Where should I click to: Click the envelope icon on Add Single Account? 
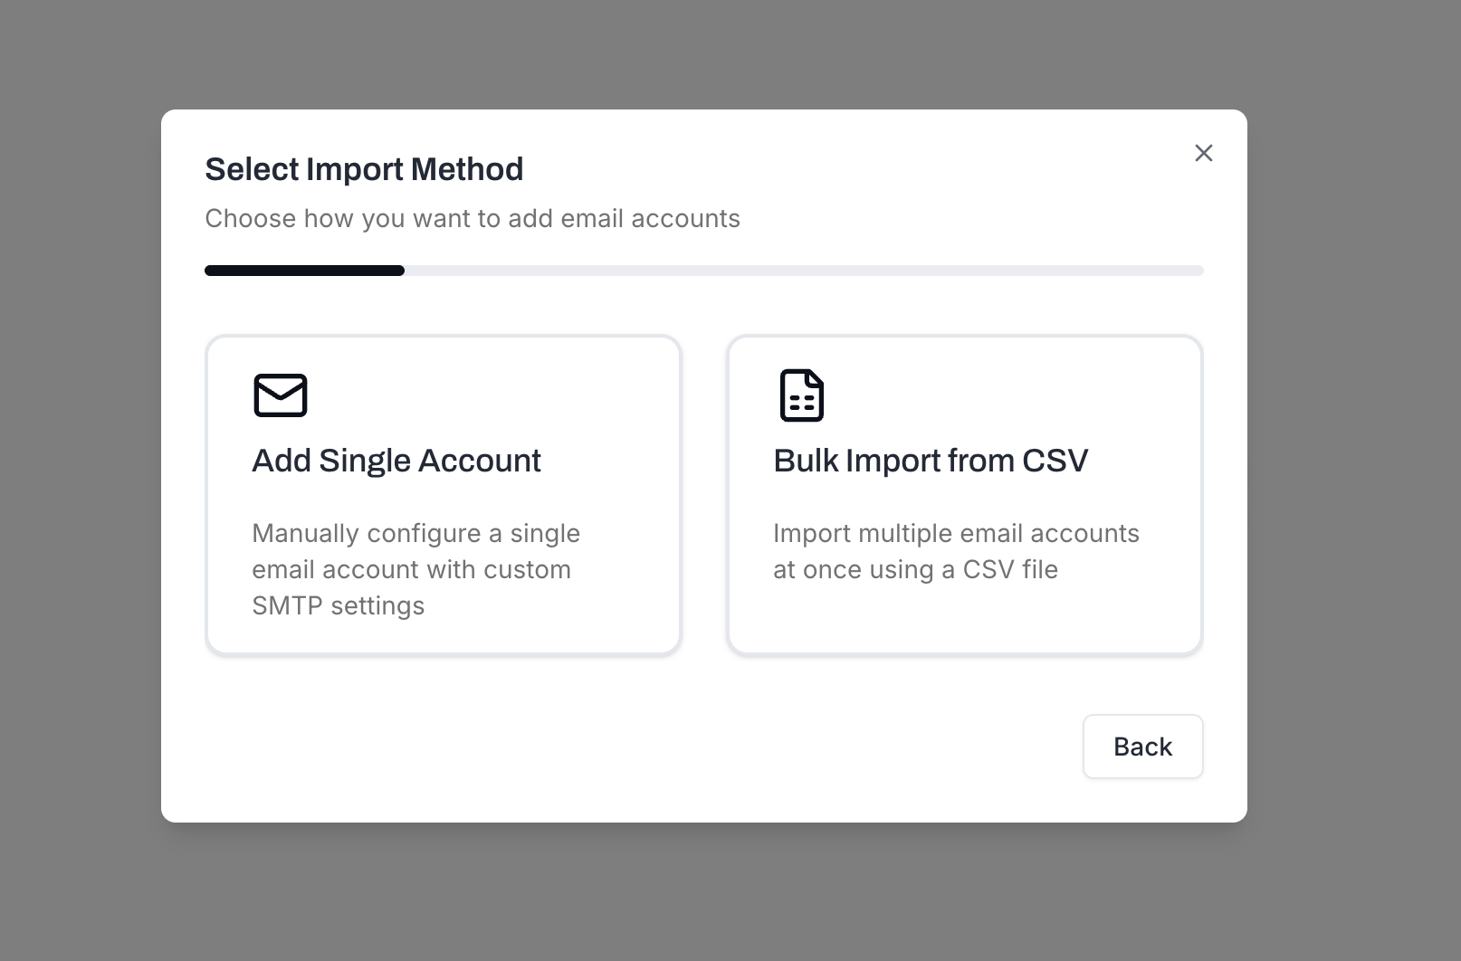pyautogui.click(x=281, y=395)
